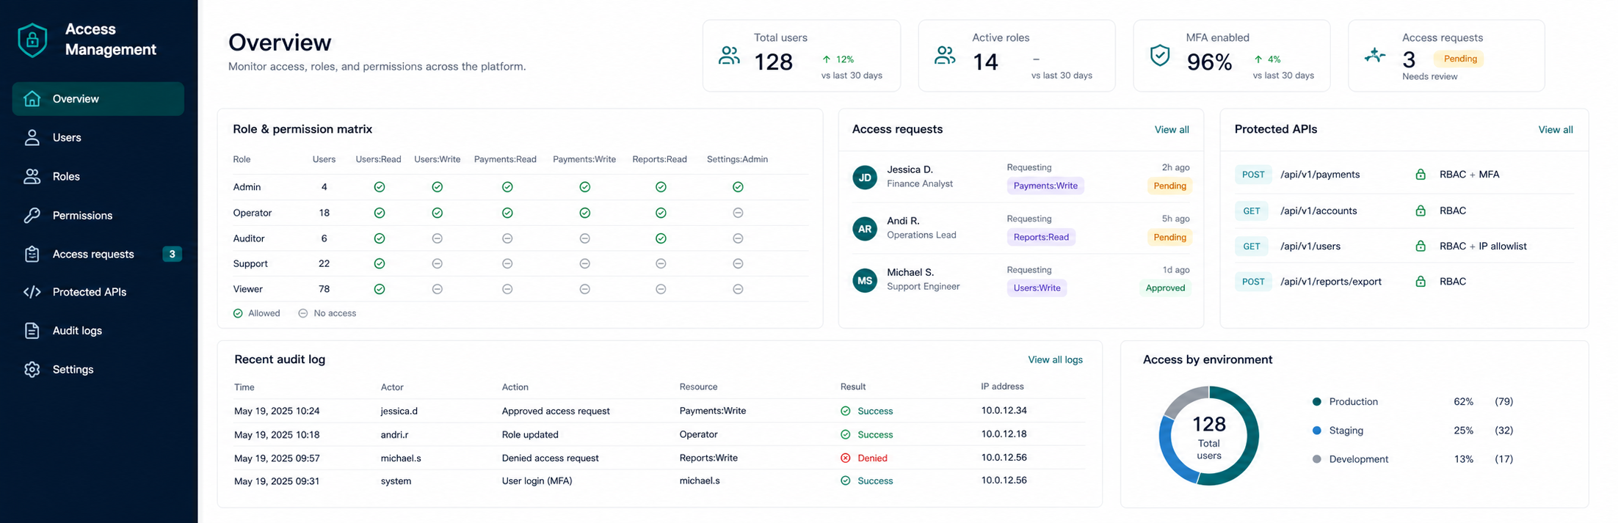Click the donut chart center showing 128
Viewport: 1618px width, 523px height.
(1209, 425)
